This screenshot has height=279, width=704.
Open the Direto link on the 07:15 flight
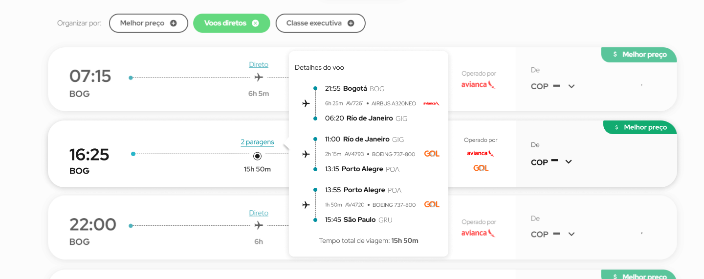coord(259,64)
